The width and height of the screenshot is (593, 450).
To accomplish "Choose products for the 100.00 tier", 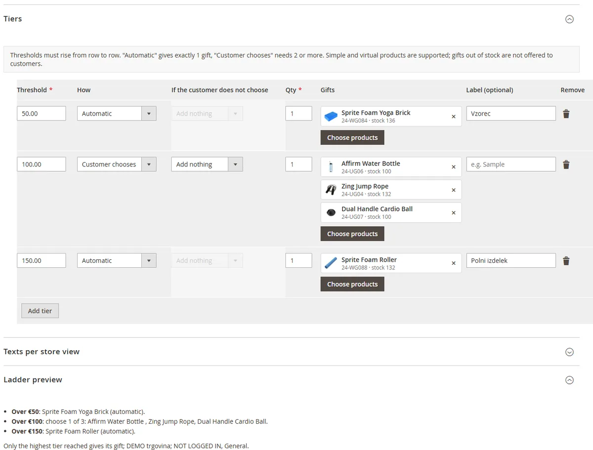I will click(x=352, y=234).
